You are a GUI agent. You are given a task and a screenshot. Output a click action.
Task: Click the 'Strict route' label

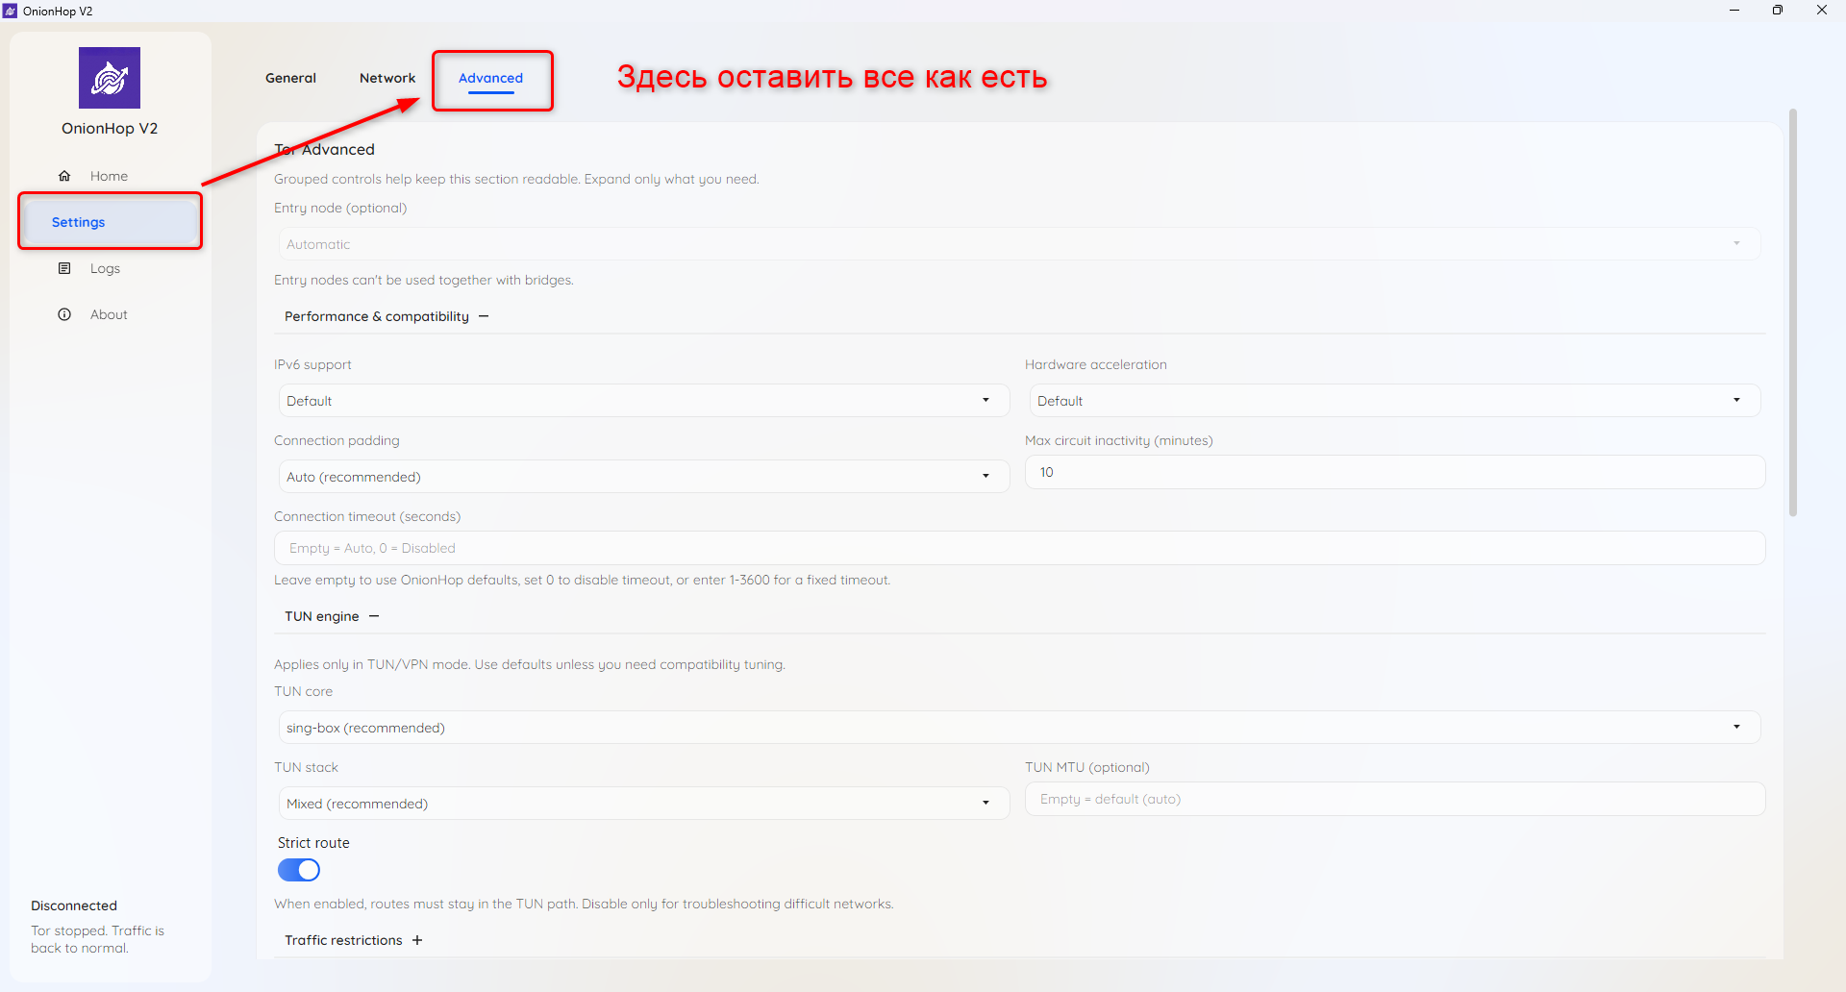pos(313,843)
